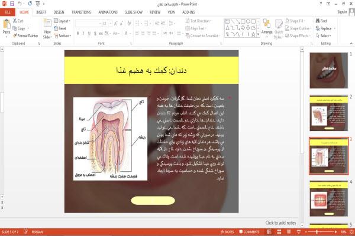355x236 pixels.
Task: Switch to the SLIDE SHOW tab
Action: click(134, 12)
